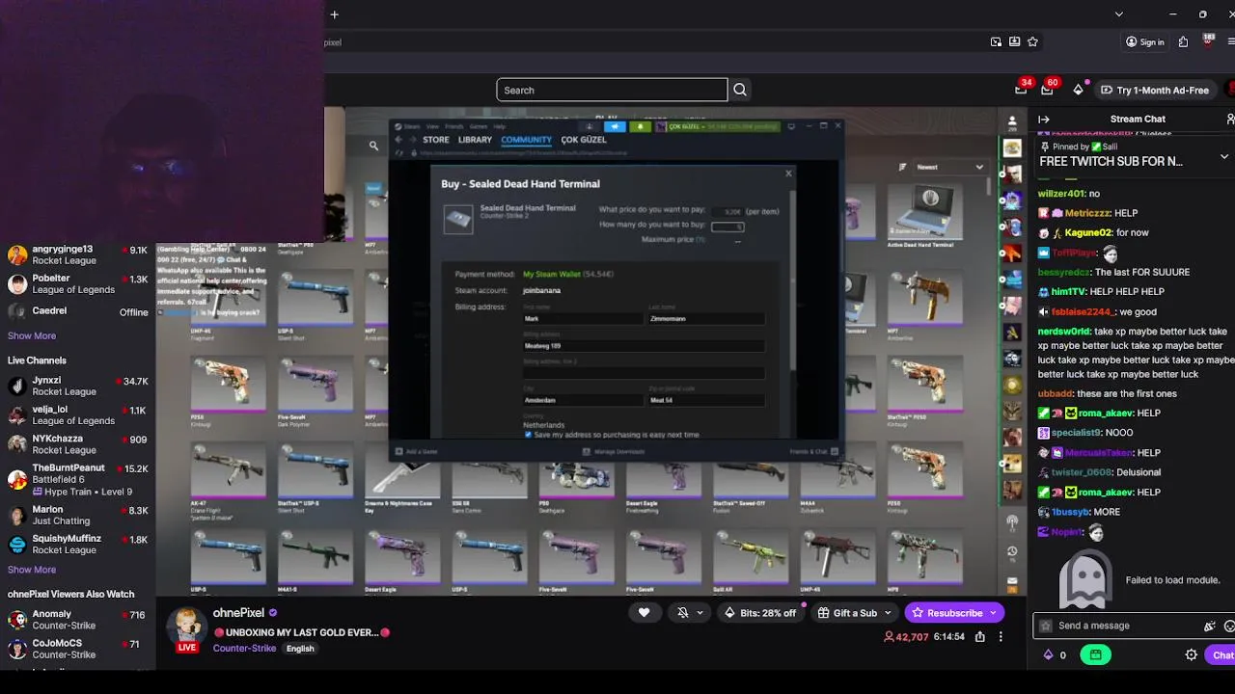Click the purple Chat send button
This screenshot has width=1235, height=694.
pos(1220,654)
